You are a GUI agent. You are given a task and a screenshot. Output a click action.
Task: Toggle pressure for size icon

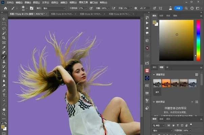click(x=154, y=8)
